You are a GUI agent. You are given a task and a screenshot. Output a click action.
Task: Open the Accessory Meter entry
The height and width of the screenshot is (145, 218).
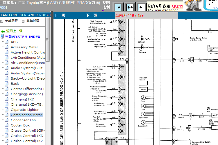pos(24,47)
